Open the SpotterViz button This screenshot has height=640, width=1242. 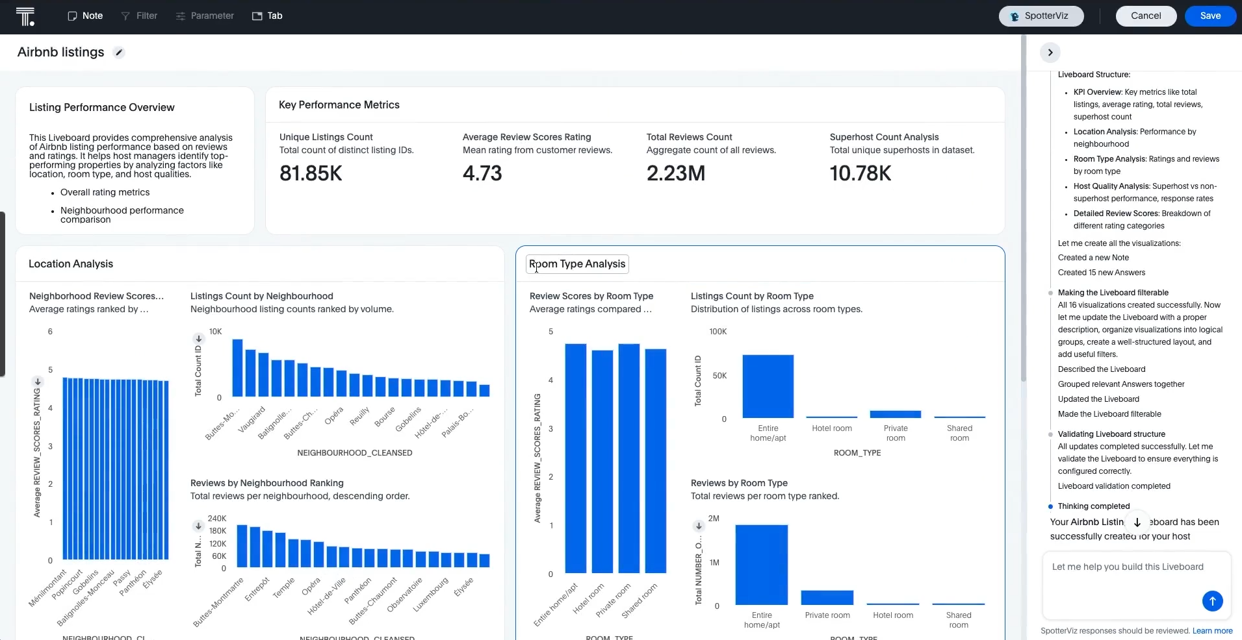1041,16
